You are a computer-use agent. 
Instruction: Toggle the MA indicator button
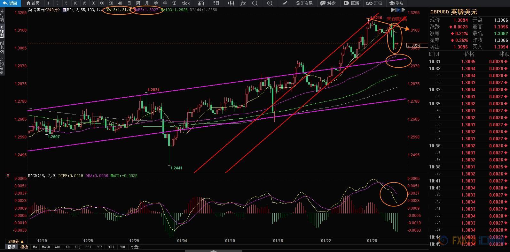(35, 247)
